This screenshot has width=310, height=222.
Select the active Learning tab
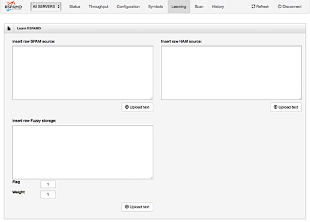(179, 6)
